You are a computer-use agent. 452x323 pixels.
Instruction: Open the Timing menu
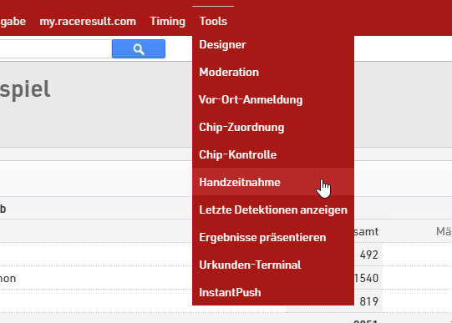(x=167, y=21)
